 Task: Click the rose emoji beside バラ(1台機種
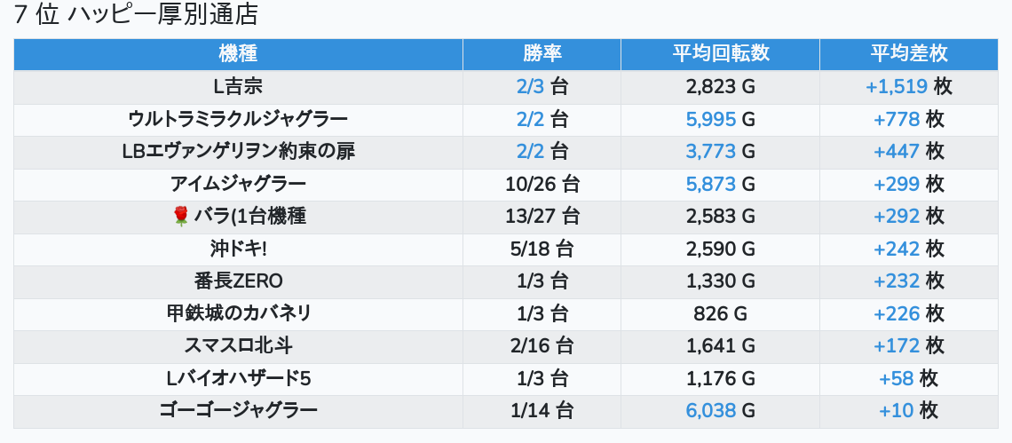181,217
